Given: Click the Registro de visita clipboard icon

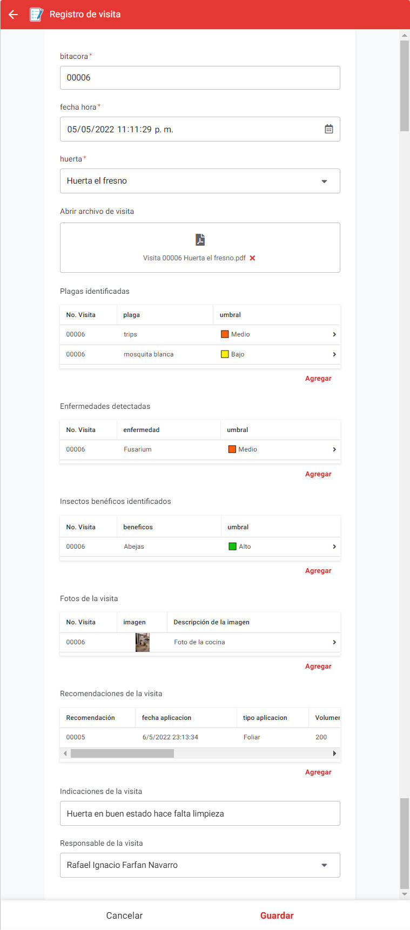Looking at the screenshot, I should pos(36,15).
